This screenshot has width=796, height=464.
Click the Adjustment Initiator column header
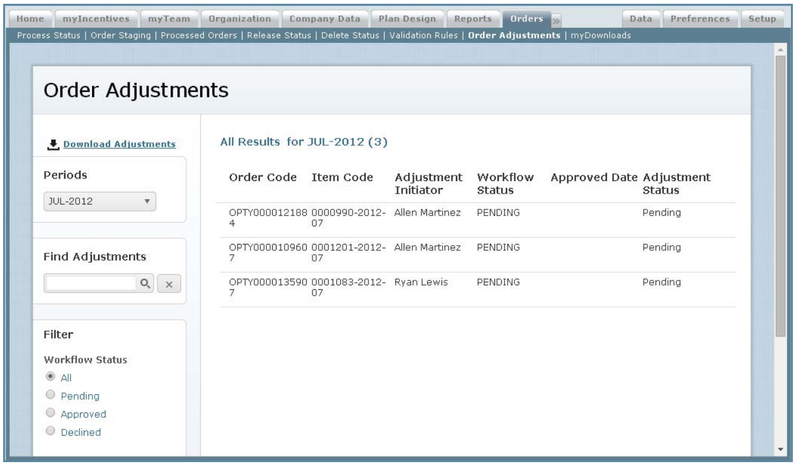[x=428, y=183]
